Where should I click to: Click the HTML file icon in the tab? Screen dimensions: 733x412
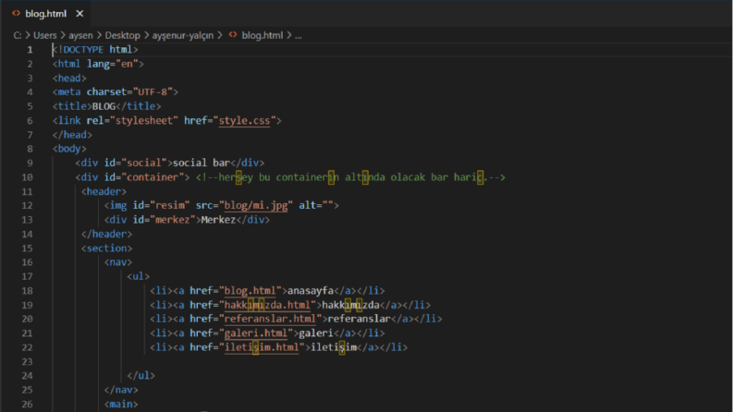(x=16, y=14)
